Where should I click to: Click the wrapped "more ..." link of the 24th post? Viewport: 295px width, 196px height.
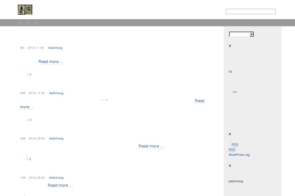click(27, 107)
